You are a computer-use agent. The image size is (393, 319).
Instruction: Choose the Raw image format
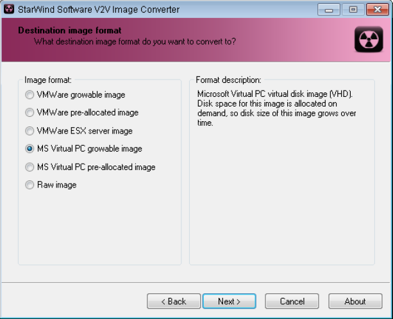tap(29, 185)
